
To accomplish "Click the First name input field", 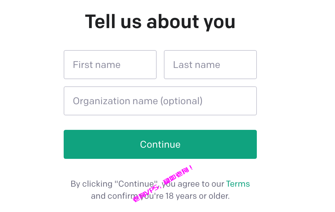I will [x=110, y=65].
